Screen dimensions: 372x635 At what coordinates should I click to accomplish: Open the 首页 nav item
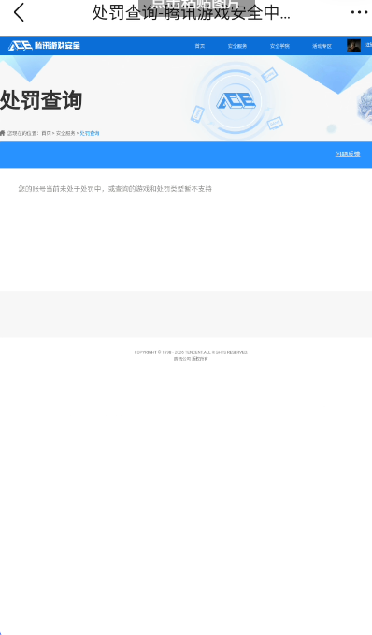pos(200,46)
